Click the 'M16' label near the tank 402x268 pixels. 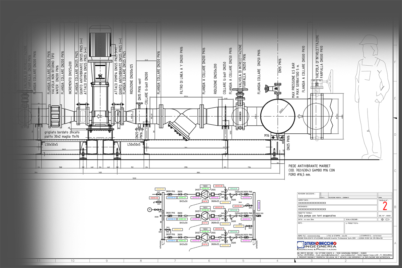click(267, 136)
